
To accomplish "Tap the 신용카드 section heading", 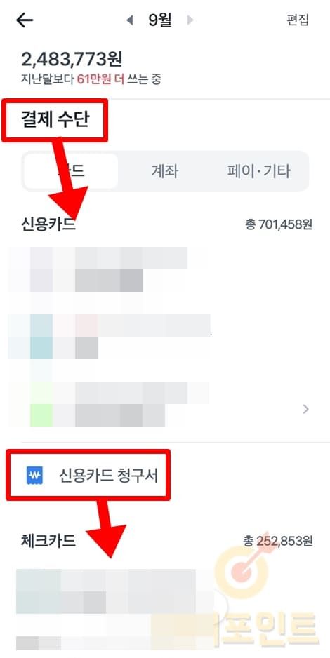I will click(x=48, y=224).
